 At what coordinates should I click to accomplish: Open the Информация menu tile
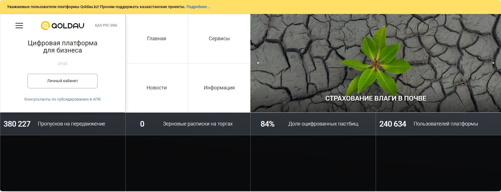pyautogui.click(x=219, y=88)
